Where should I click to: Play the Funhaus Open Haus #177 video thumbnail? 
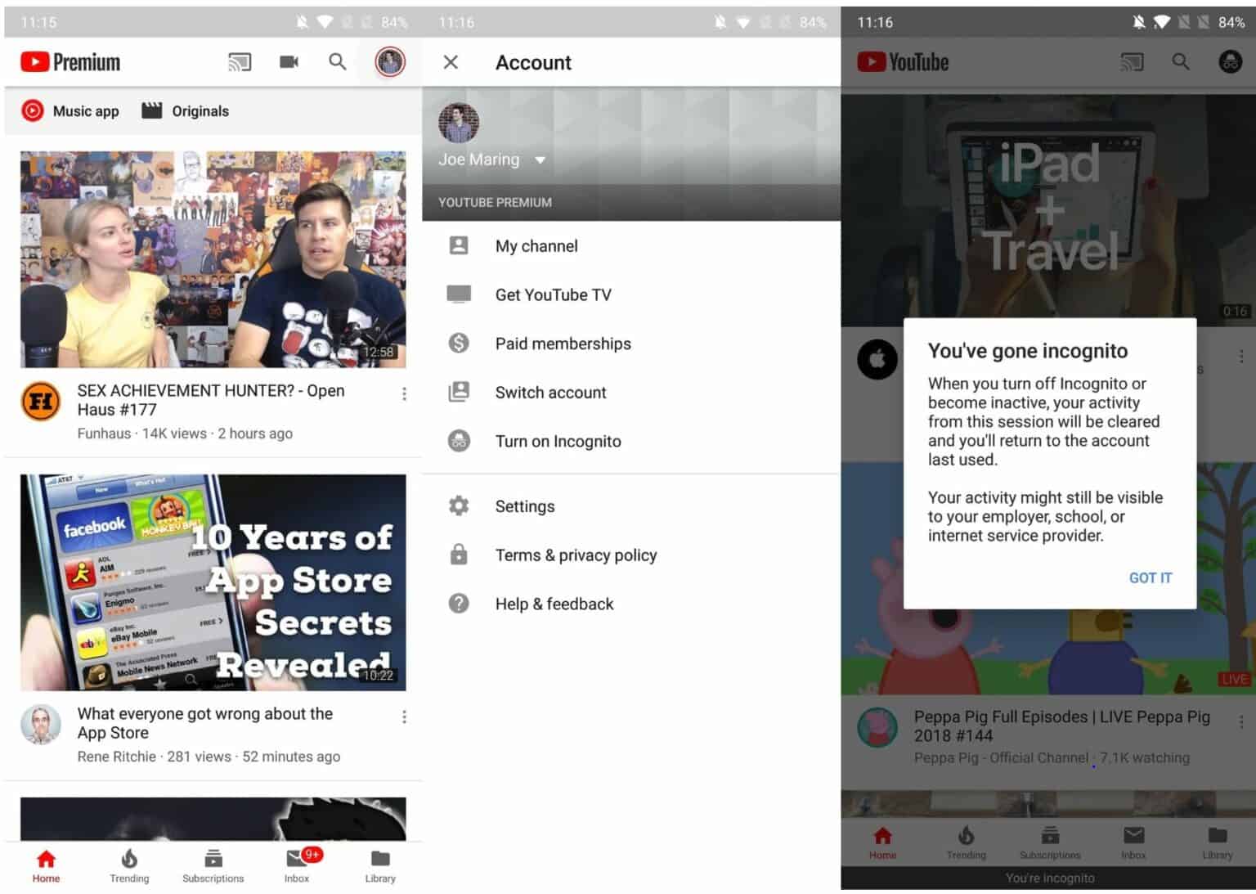(213, 259)
